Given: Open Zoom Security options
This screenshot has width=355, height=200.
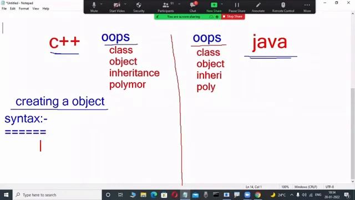Looking at the screenshot, I should pyautogui.click(x=139, y=7).
